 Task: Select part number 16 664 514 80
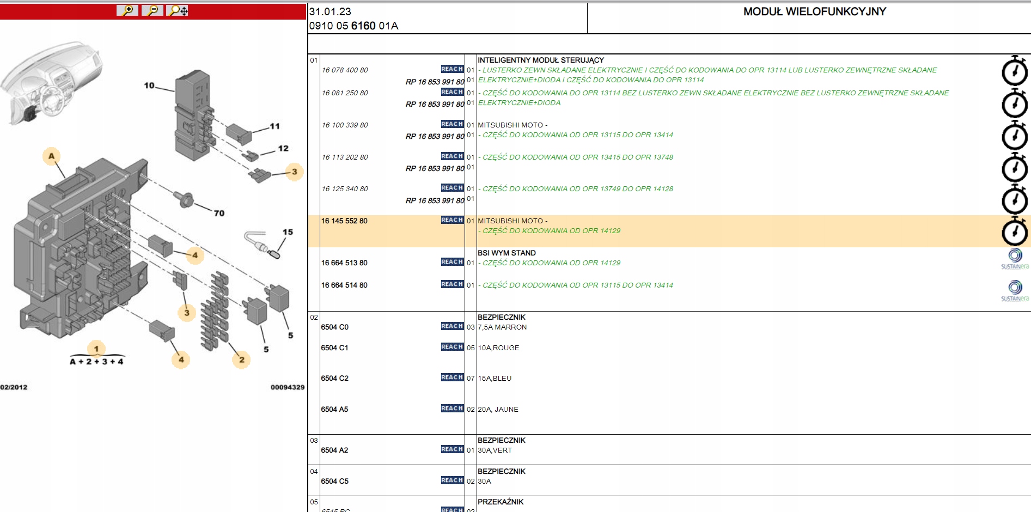click(x=344, y=285)
